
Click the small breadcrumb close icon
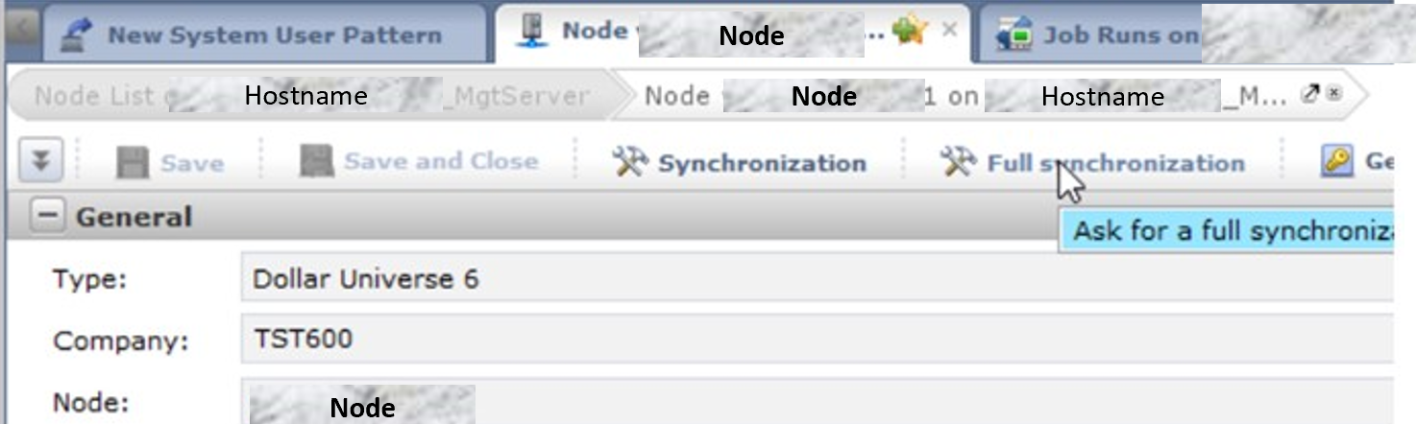point(1333,94)
